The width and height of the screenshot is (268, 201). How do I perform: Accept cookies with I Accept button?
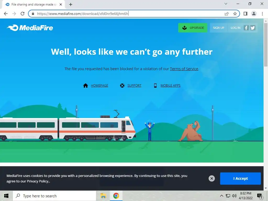(x=241, y=178)
